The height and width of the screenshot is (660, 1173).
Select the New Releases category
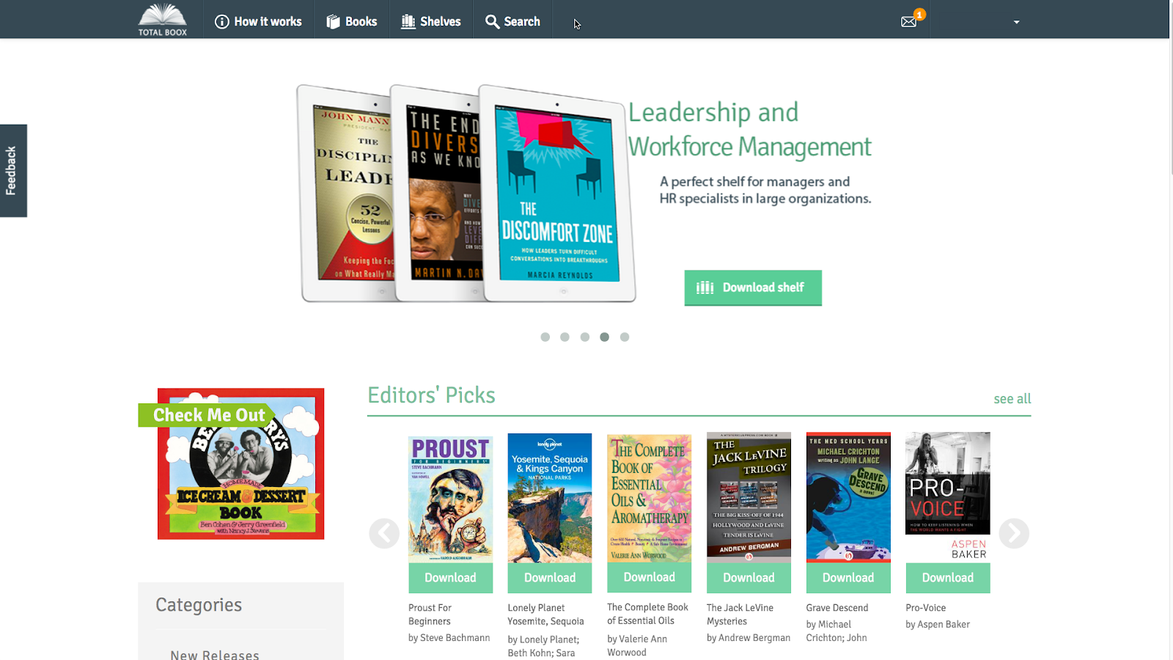point(215,655)
